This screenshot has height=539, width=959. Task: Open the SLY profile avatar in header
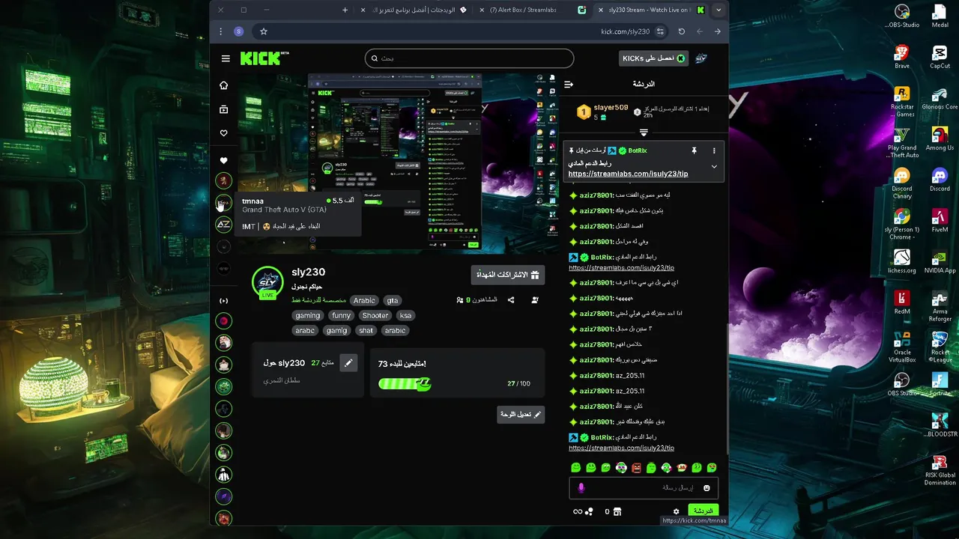click(701, 58)
